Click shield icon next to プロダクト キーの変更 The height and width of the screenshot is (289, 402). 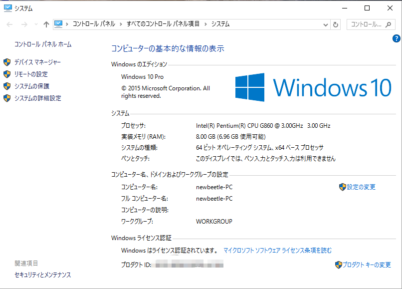[x=339, y=265]
